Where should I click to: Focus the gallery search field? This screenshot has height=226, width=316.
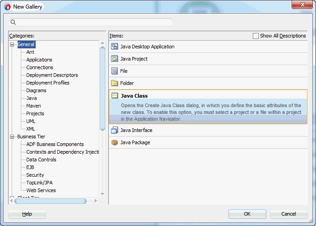tap(91, 22)
